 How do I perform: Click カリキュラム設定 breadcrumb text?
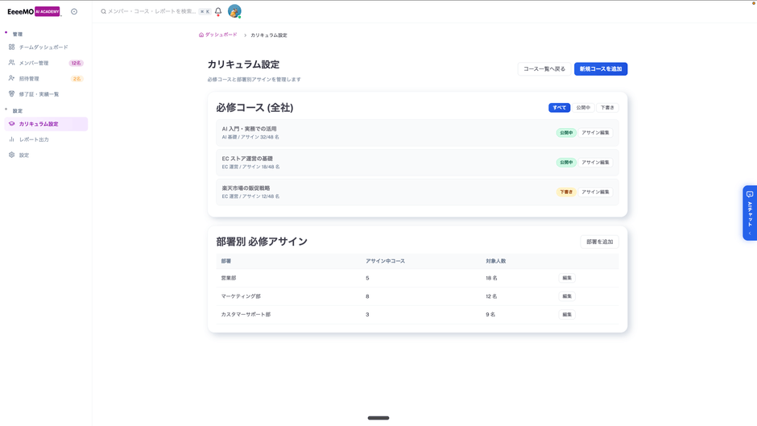click(x=269, y=35)
